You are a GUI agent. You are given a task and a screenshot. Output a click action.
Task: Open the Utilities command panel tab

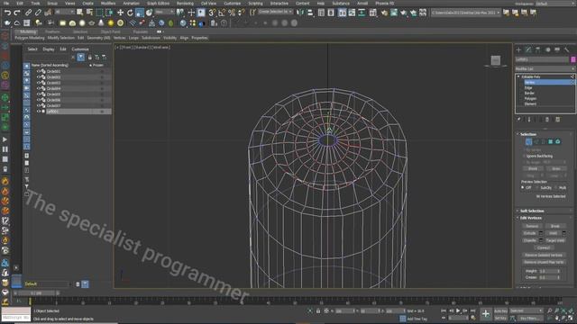pos(567,49)
